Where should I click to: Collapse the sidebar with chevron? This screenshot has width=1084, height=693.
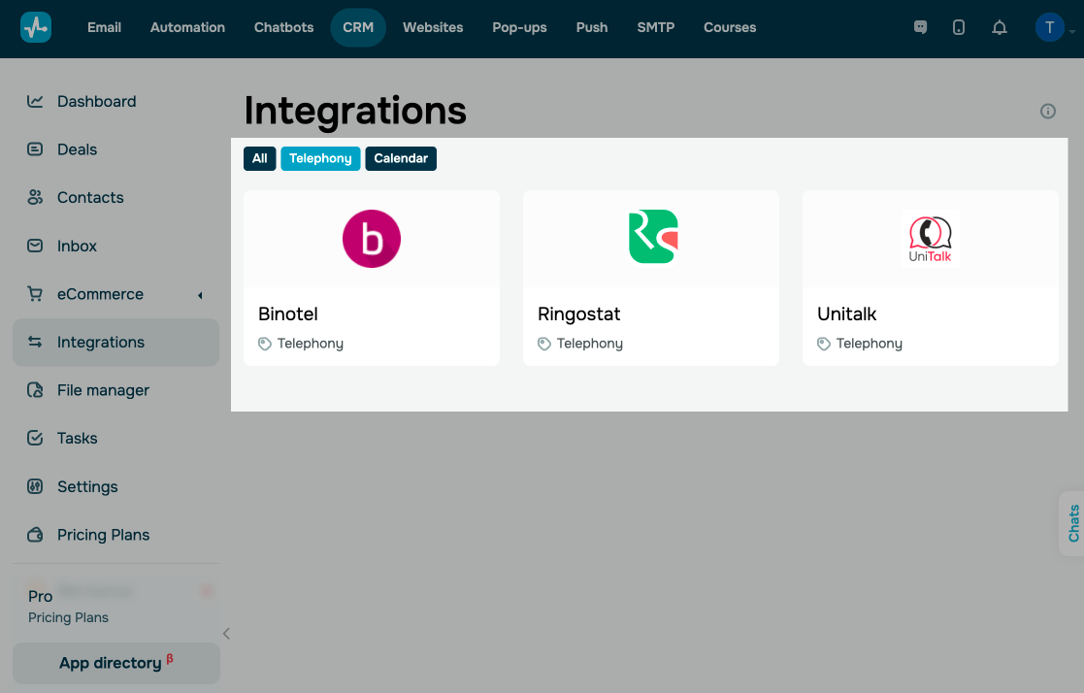pyautogui.click(x=226, y=634)
